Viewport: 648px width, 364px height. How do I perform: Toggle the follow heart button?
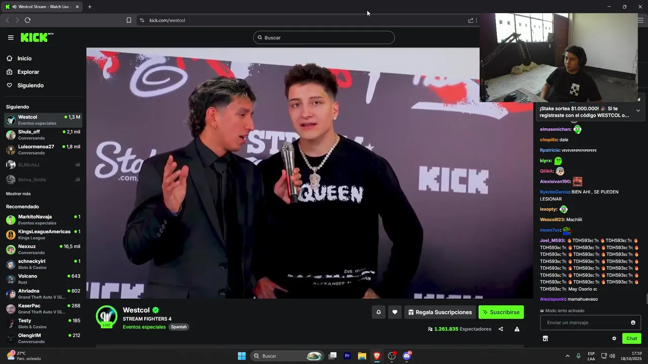click(x=395, y=312)
